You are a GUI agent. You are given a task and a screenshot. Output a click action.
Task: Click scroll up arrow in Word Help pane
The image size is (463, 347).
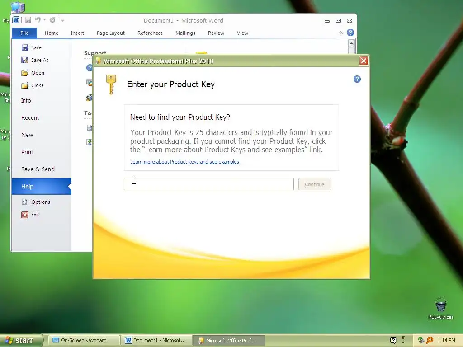click(351, 43)
